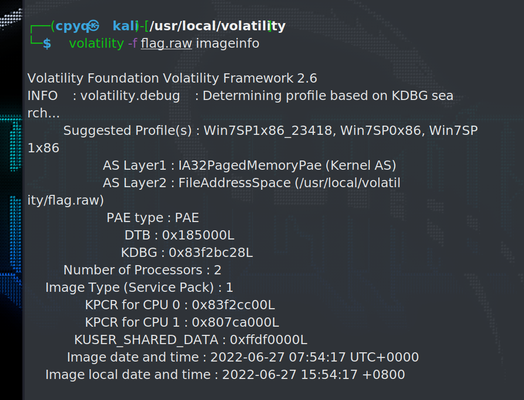
Task: Click the dollar sign prompt symbol
Action: (x=47, y=44)
